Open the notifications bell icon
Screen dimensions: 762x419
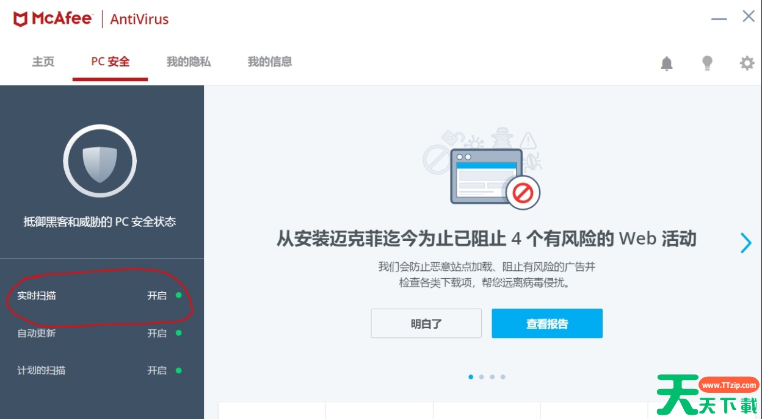667,63
